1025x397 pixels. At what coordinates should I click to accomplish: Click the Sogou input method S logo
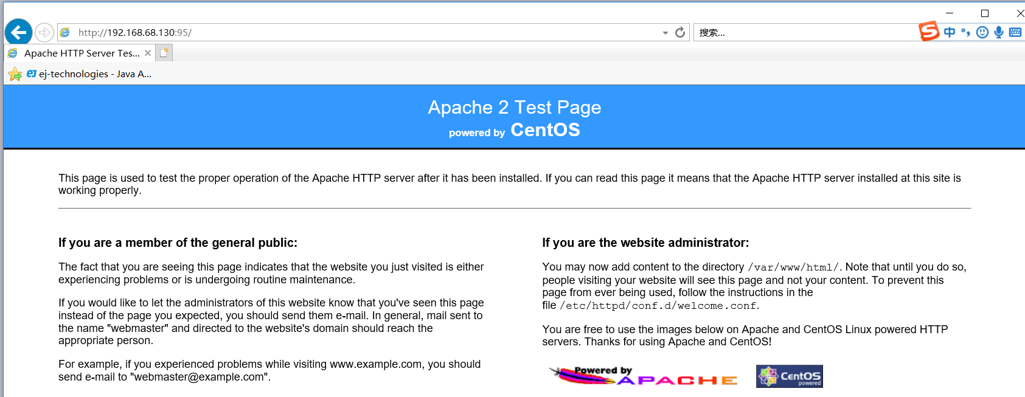pyautogui.click(x=929, y=31)
